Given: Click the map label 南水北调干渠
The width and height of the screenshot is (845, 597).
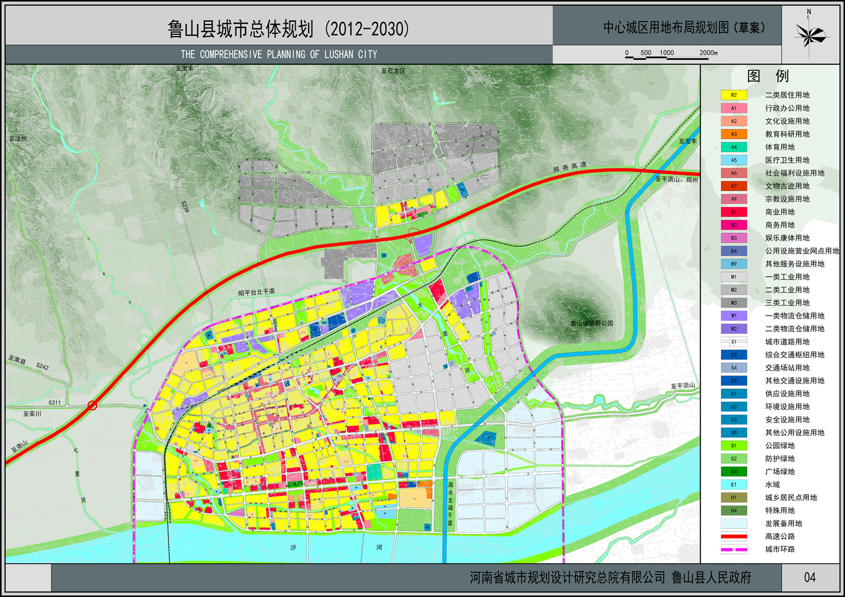Looking at the screenshot, I should 451,504.
